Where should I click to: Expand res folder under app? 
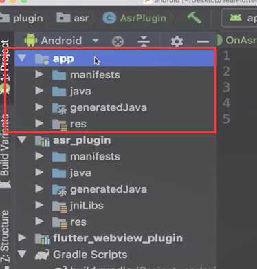coord(39,123)
